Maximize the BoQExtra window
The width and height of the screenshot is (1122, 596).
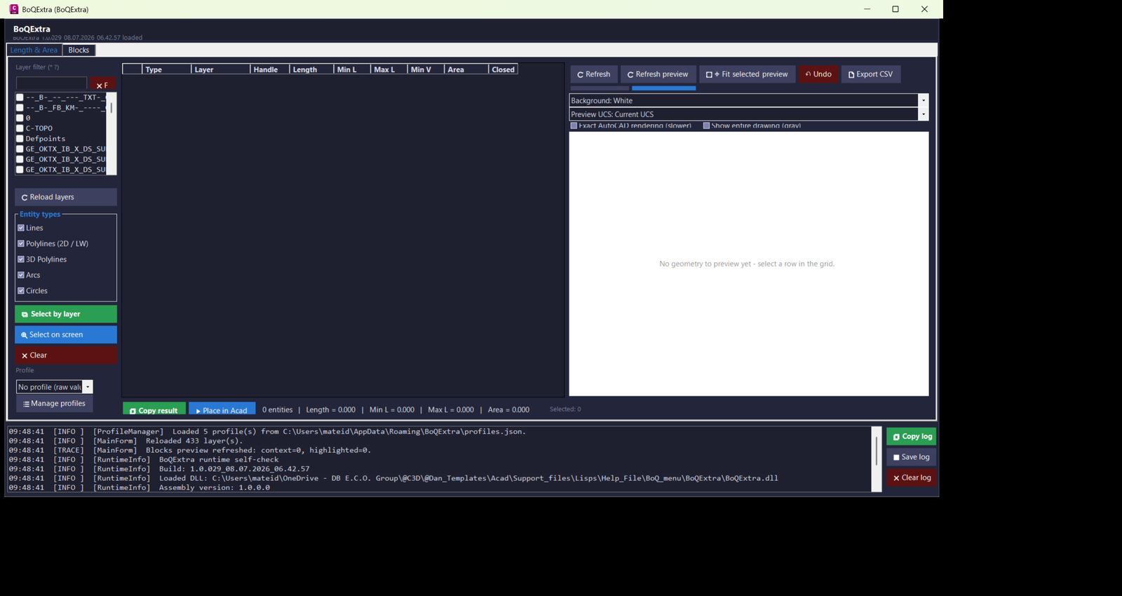tap(895, 9)
